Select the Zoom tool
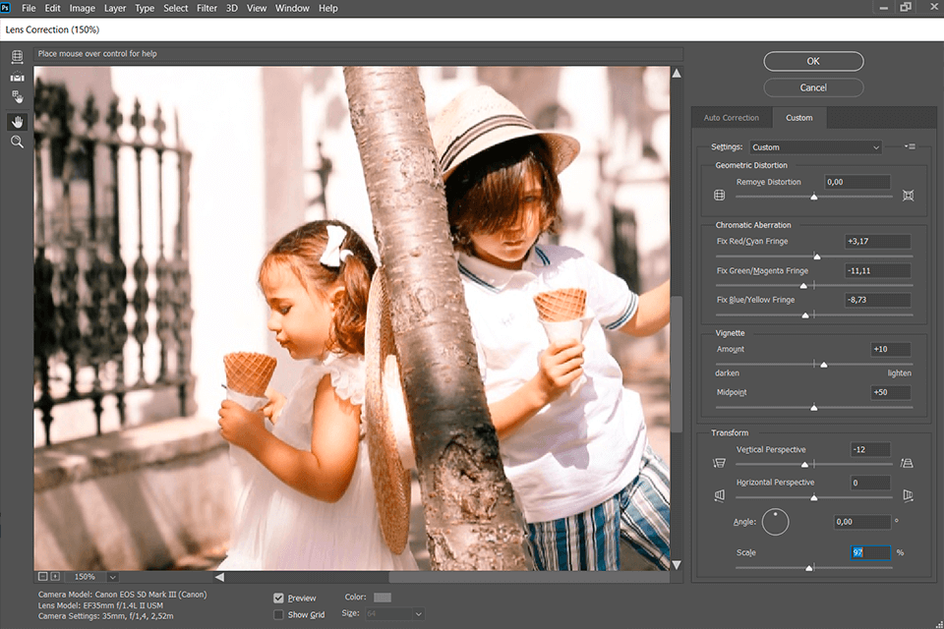This screenshot has width=944, height=629. [x=17, y=142]
